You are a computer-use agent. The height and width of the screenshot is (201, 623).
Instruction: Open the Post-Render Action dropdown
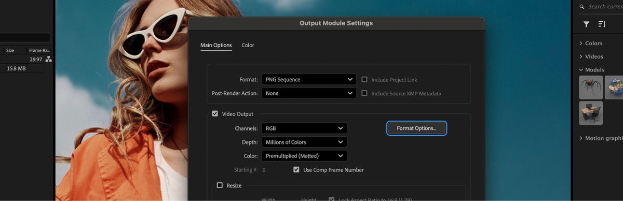pos(309,94)
